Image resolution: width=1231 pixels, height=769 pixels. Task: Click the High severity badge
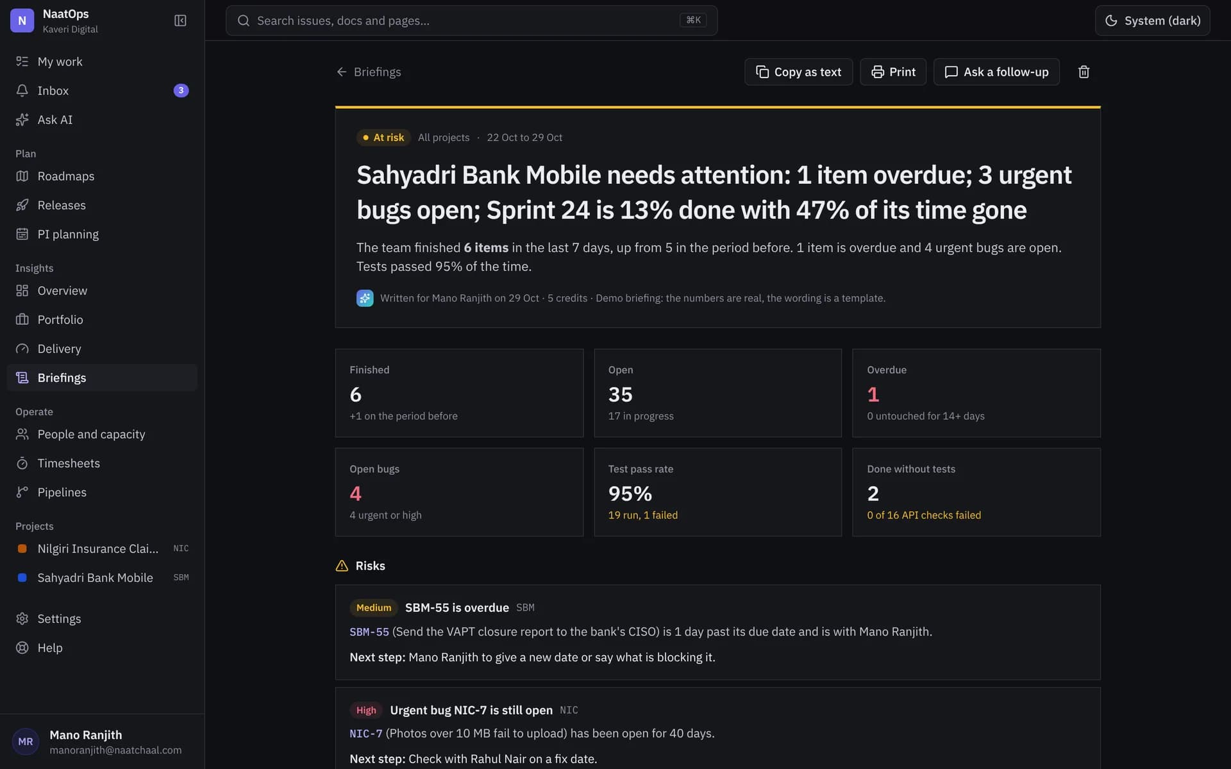pyautogui.click(x=366, y=710)
